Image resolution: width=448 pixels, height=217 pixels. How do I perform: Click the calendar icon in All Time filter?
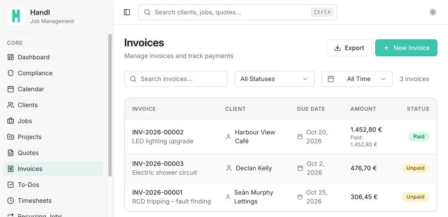[x=331, y=79]
